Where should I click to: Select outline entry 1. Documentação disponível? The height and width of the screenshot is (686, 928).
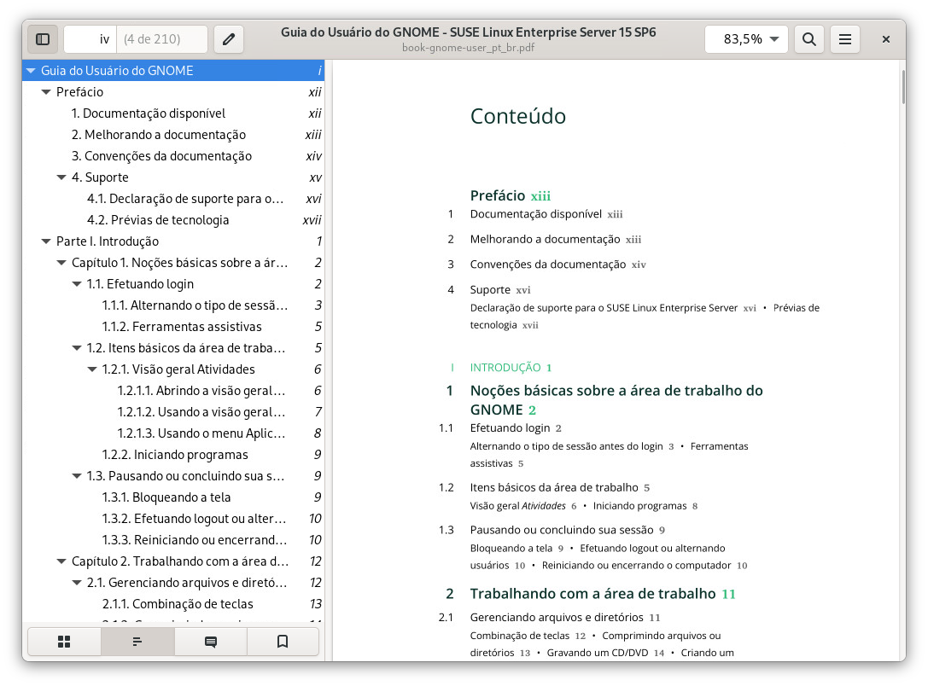click(173, 113)
